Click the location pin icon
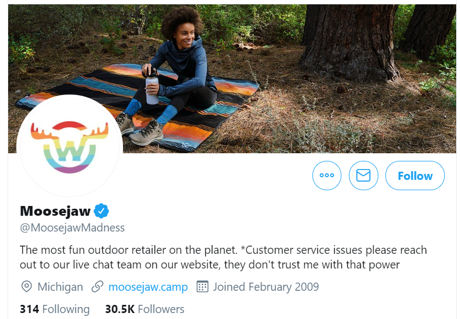 point(27,286)
